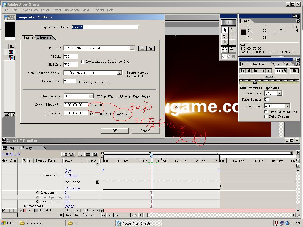This screenshot has width=303, height=227.
Task: Click the Duration input field
Action: point(76,113)
